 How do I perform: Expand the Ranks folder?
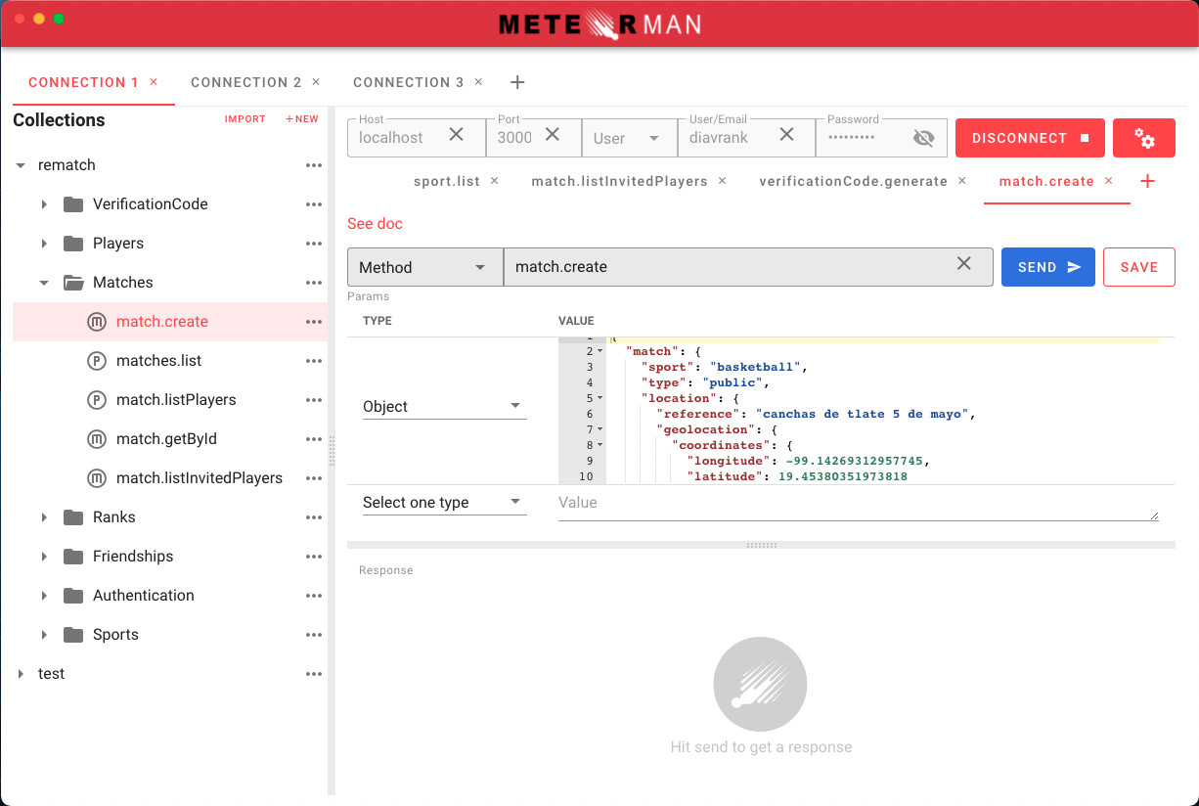(44, 517)
